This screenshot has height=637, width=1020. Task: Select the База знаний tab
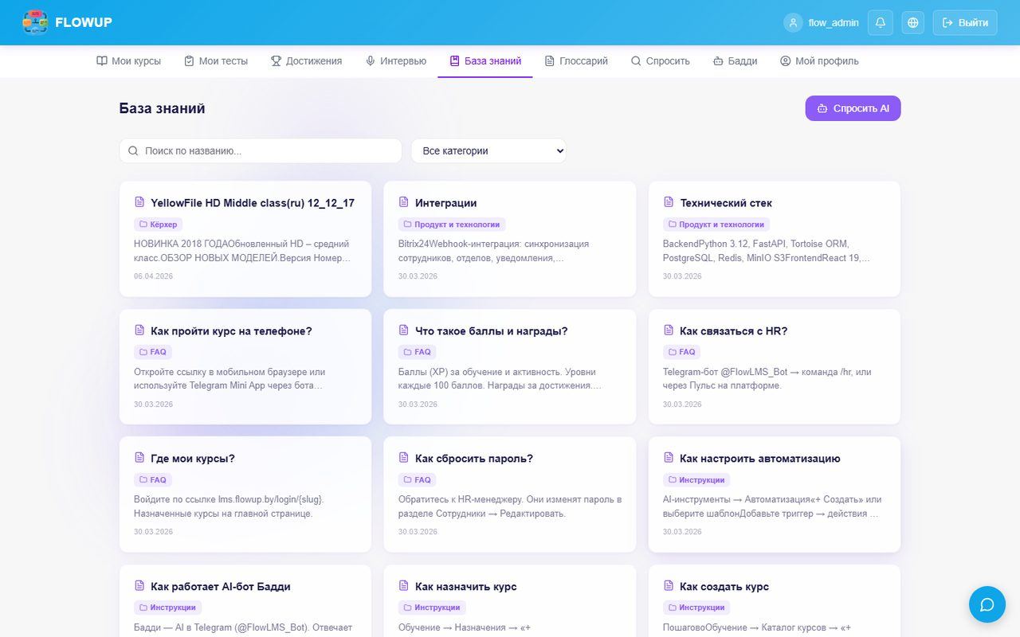coord(485,61)
